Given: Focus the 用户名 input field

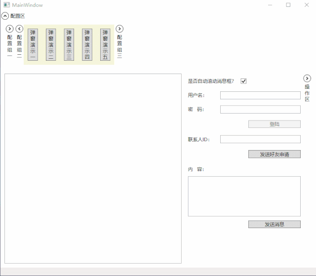Looking at the screenshot, I should pos(260,95).
